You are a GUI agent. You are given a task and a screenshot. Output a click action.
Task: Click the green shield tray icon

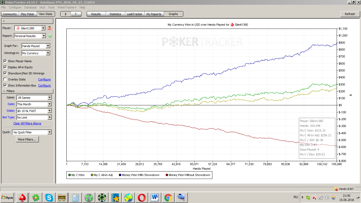click(308, 197)
